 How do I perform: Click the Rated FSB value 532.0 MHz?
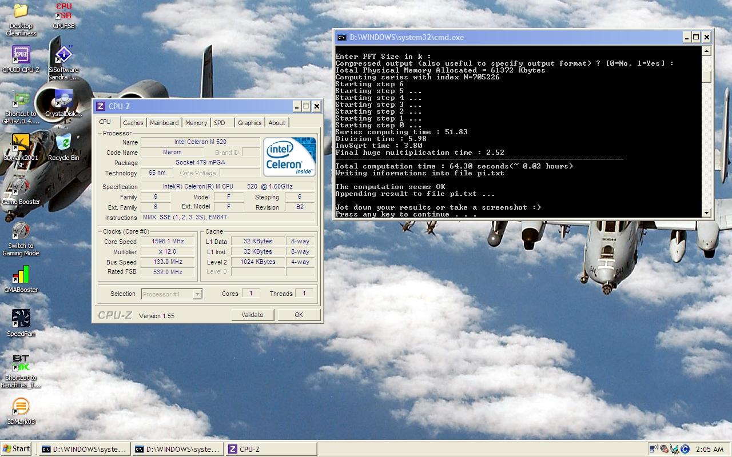point(168,272)
